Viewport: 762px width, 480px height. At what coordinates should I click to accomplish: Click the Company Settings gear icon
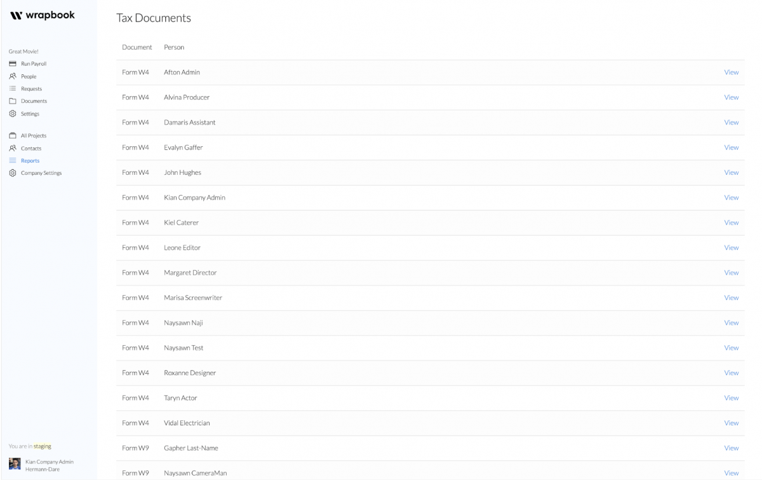(12, 173)
